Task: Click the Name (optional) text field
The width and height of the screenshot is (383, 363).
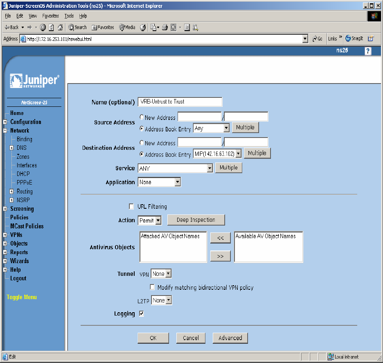Action: [180, 102]
